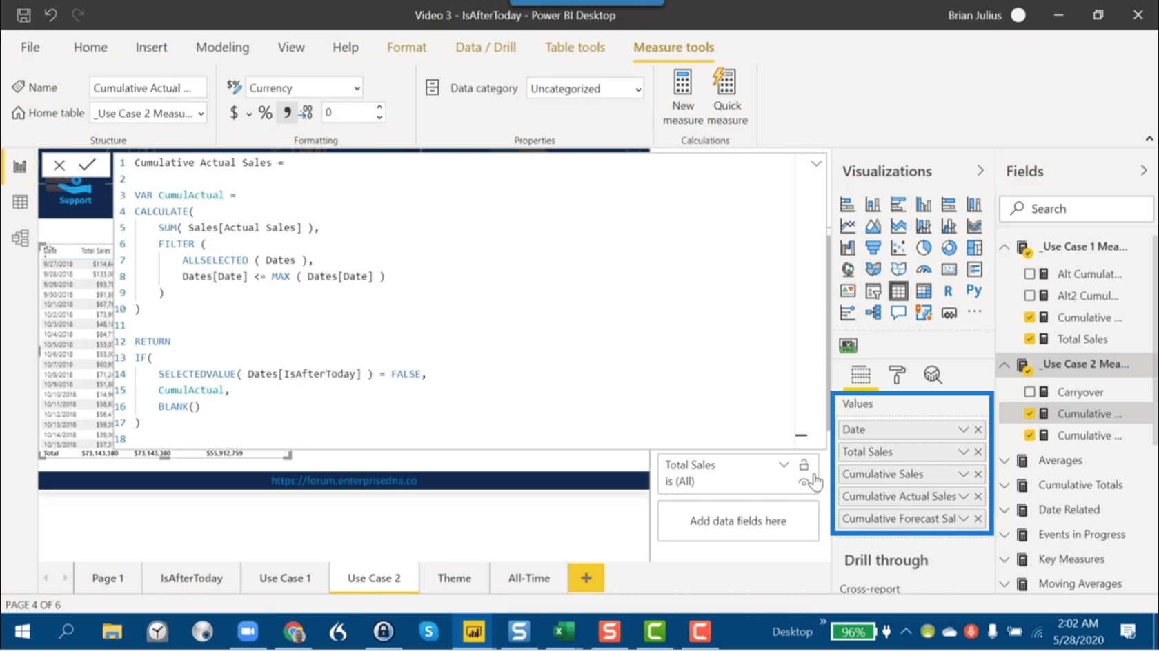
Task: Open the Date field options chevron
Action: (x=963, y=430)
